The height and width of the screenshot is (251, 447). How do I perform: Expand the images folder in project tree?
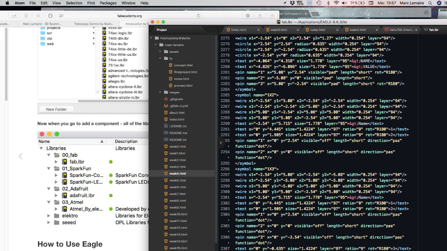(x=160, y=92)
